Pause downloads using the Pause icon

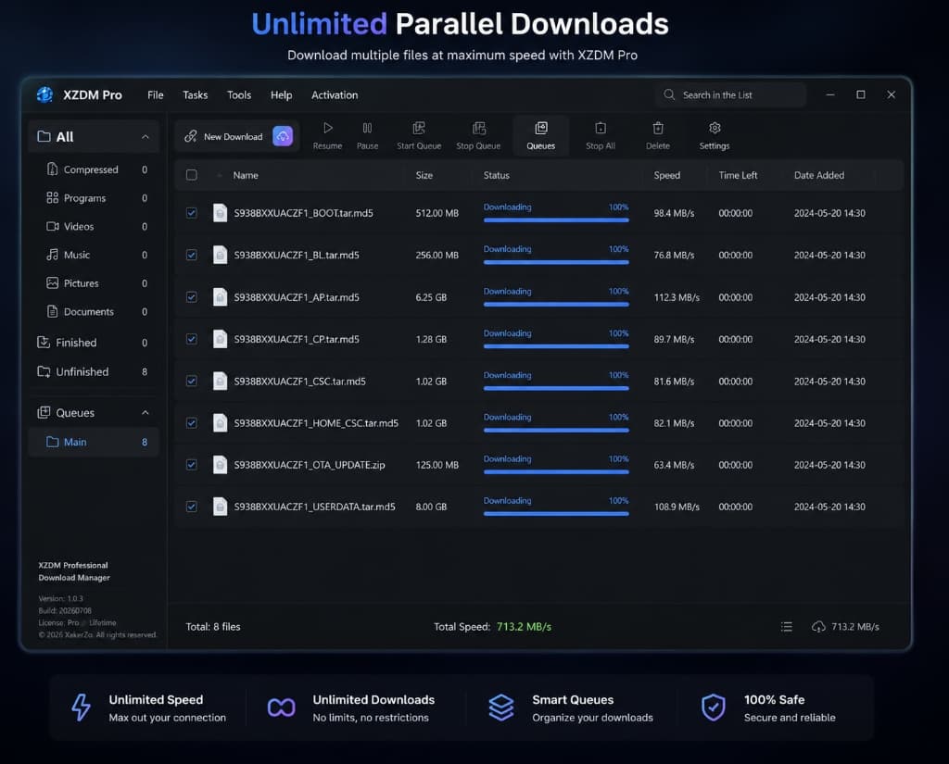[367, 128]
